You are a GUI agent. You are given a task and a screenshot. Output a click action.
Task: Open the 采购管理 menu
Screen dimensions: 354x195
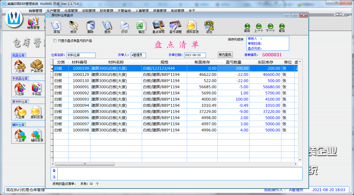(x=88, y=11)
